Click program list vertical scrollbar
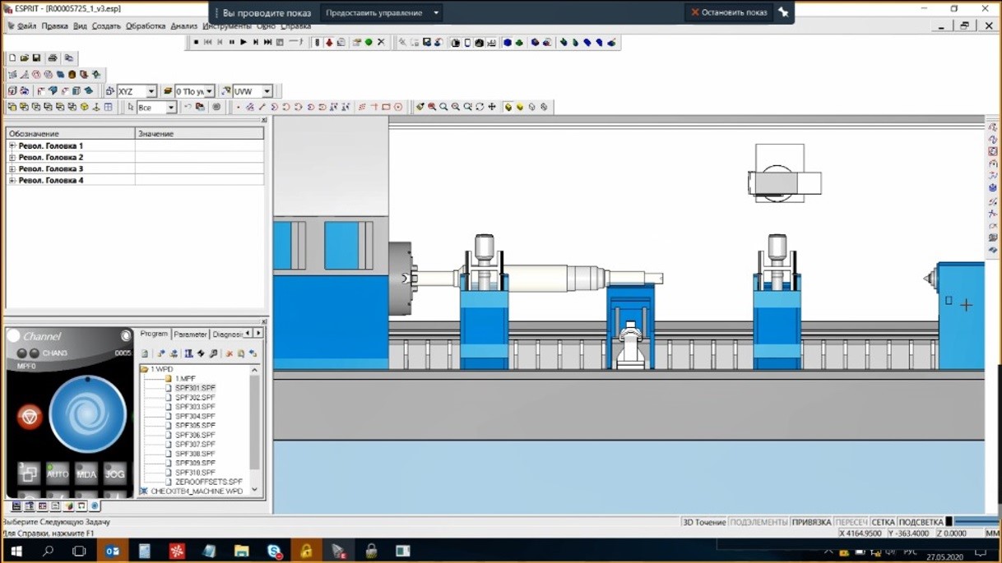 tap(255, 423)
